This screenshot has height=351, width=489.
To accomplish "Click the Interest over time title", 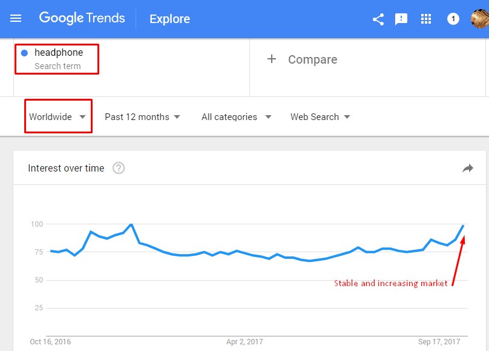I will click(x=66, y=169).
